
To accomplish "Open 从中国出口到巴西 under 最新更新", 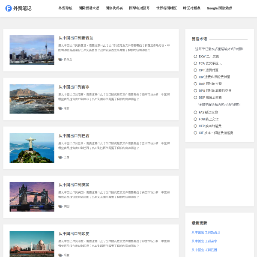I will point(204,250).
